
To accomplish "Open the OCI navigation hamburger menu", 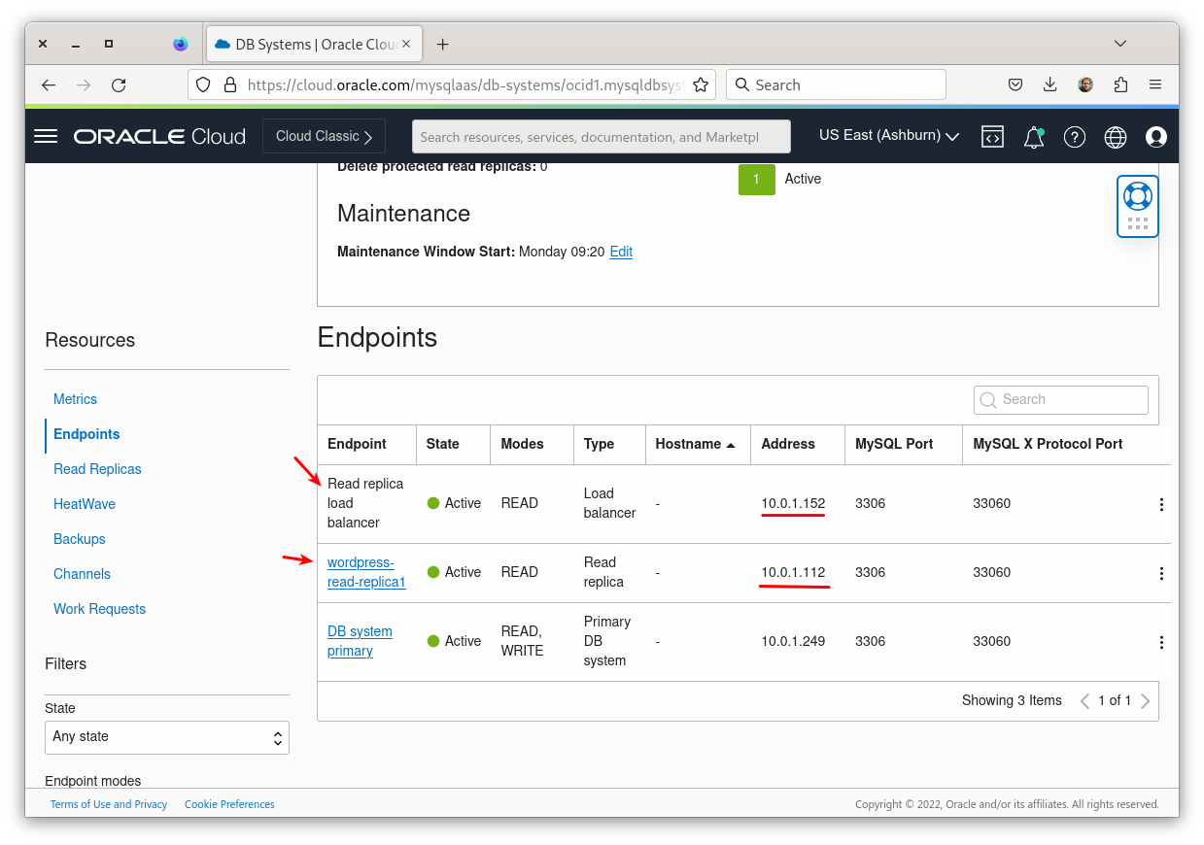I will 45,136.
